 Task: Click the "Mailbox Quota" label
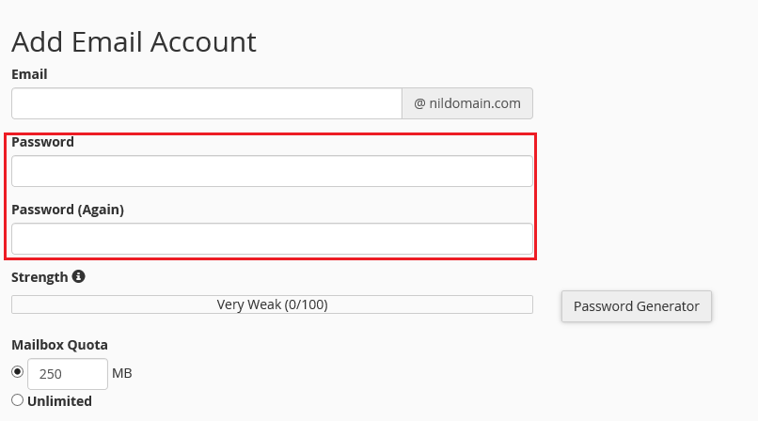59,345
